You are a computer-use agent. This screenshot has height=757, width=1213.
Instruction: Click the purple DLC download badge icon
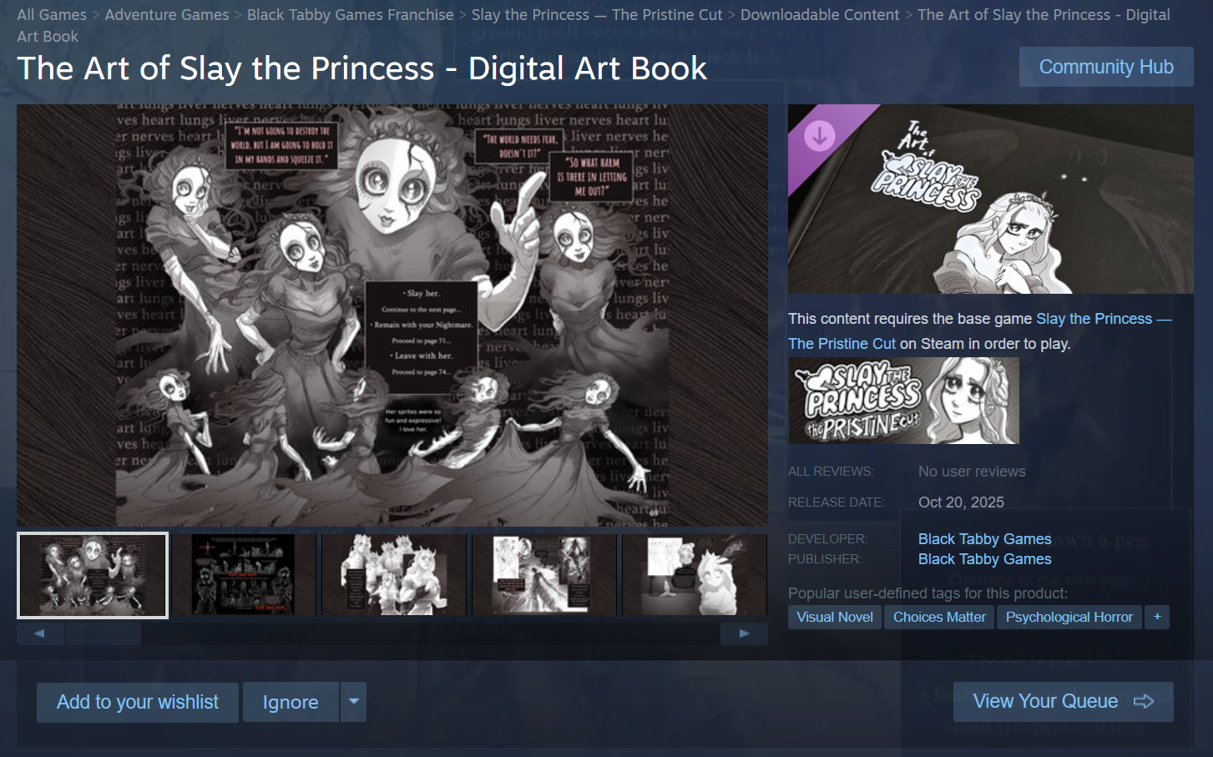pos(819,135)
